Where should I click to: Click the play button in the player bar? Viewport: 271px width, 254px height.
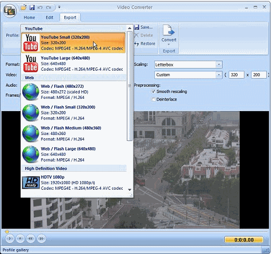(x=10, y=239)
